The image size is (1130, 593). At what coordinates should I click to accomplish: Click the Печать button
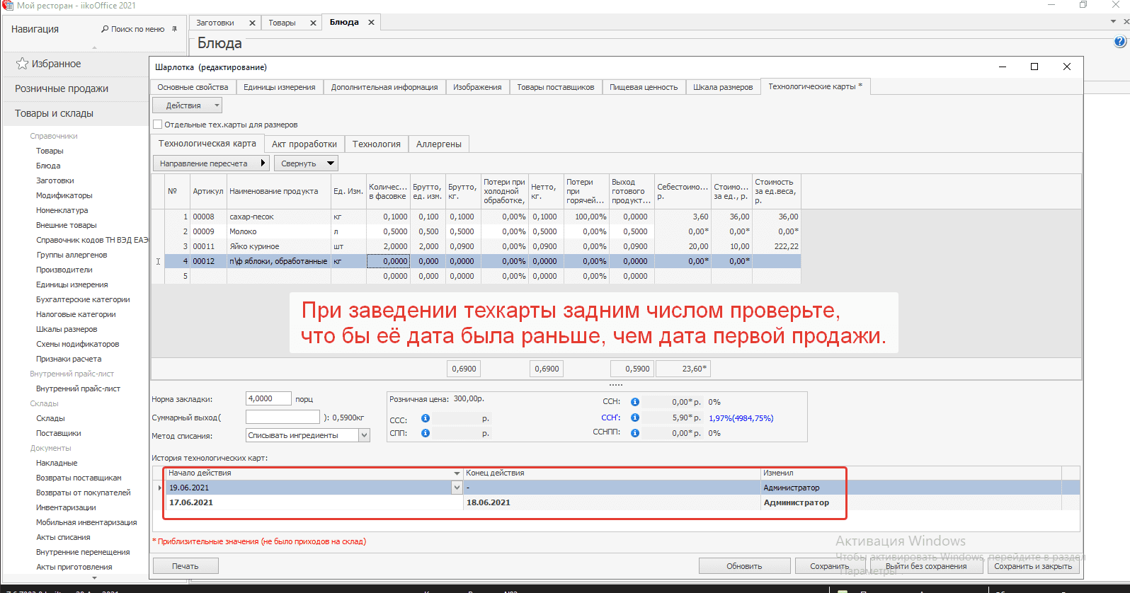coord(186,566)
